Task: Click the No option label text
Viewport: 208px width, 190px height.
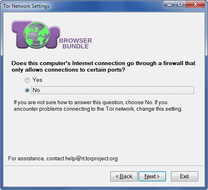Action: pyautogui.click(x=36, y=90)
